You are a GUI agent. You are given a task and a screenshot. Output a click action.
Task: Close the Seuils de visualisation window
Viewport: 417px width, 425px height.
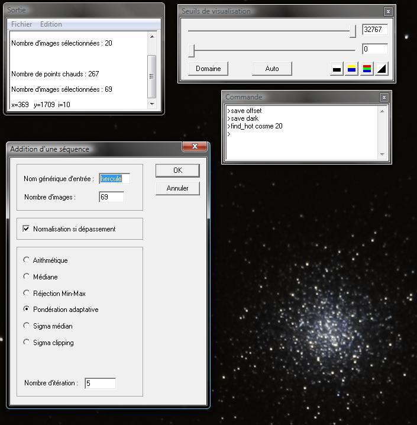tap(388, 11)
